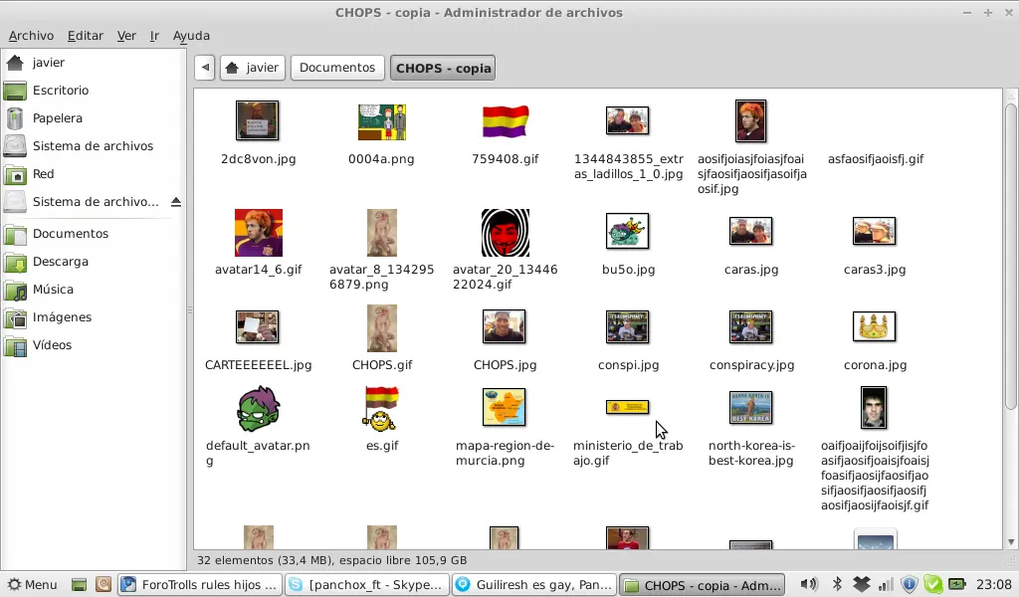Switch to ForoTrolls rules hijos window
1019x597 pixels.
pos(200,585)
